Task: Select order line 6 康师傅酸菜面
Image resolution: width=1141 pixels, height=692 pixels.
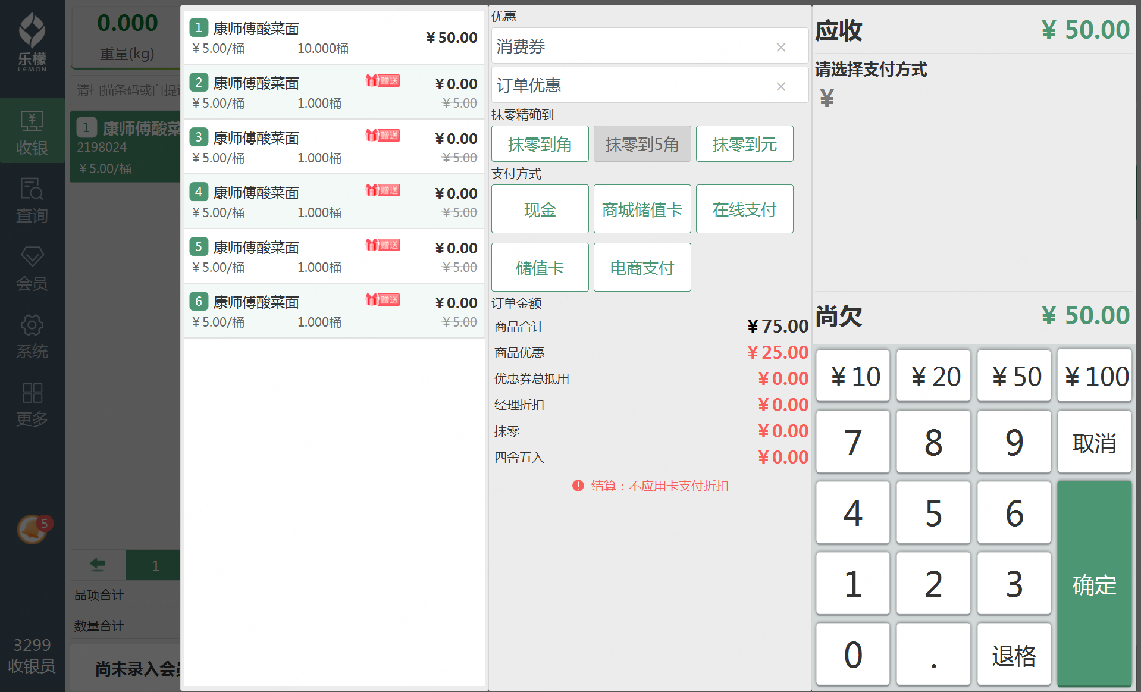Action: click(x=334, y=311)
